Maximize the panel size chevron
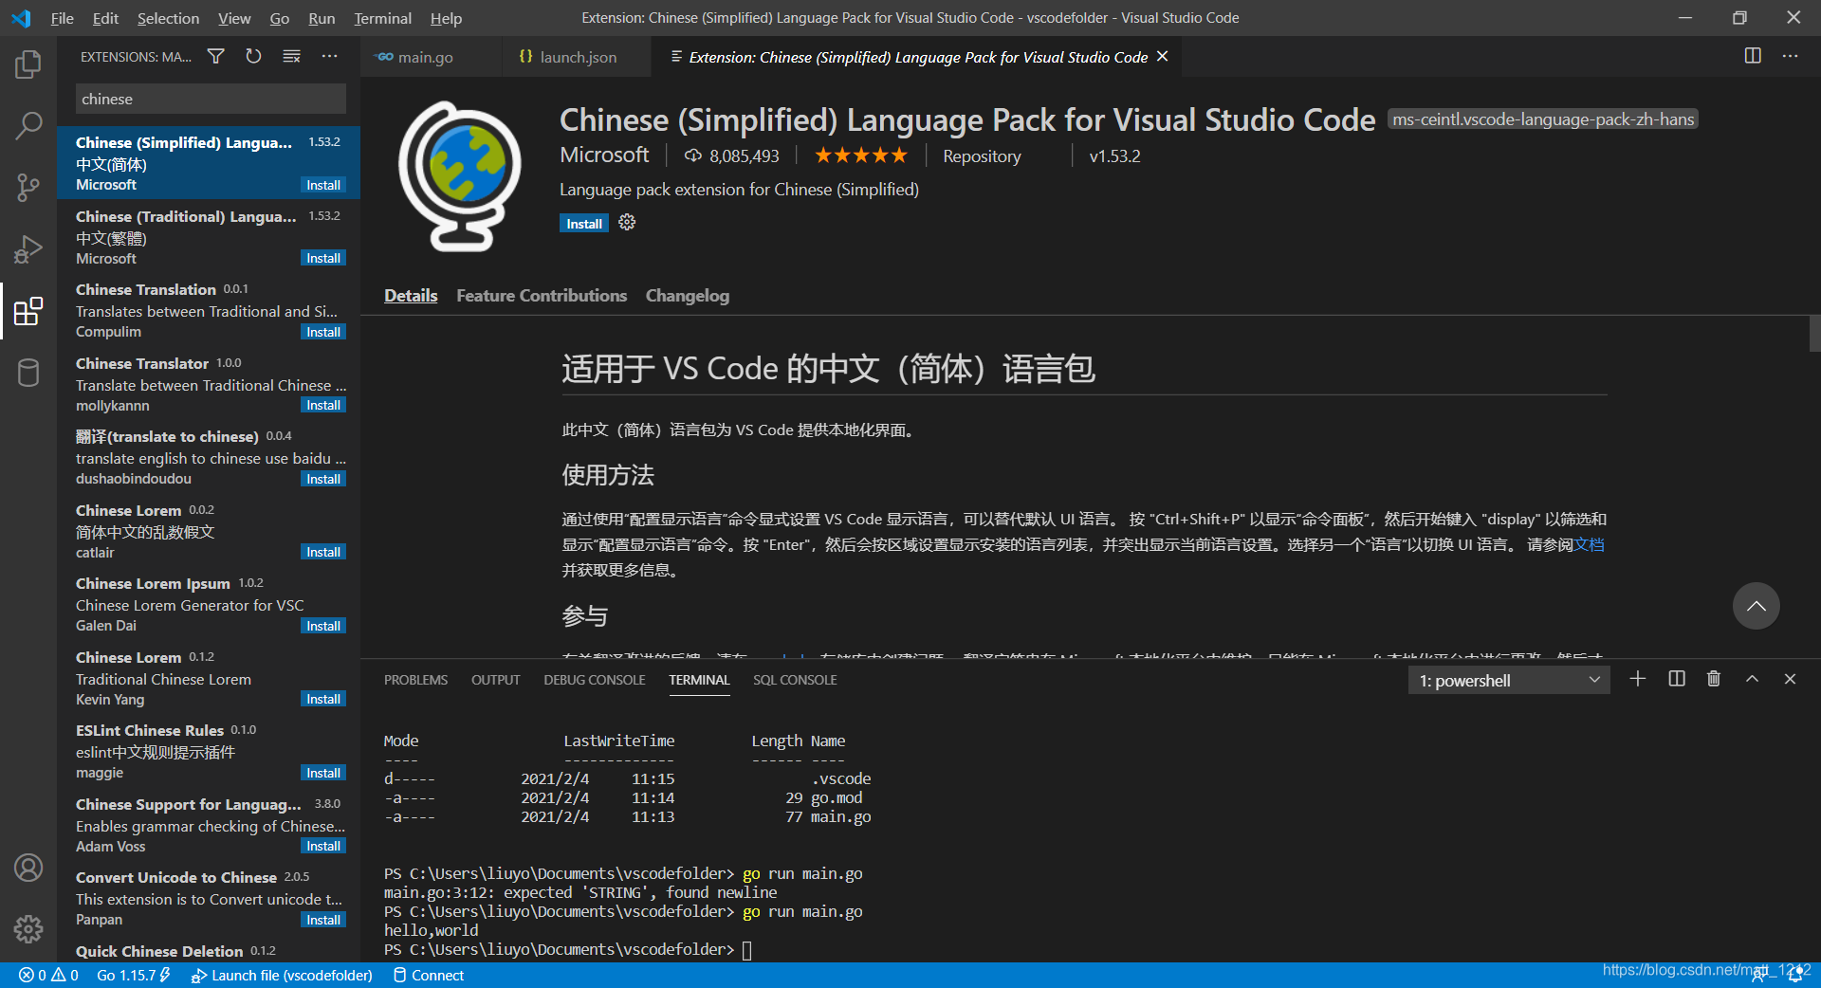Screen dimensions: 1821x988 (1752, 679)
